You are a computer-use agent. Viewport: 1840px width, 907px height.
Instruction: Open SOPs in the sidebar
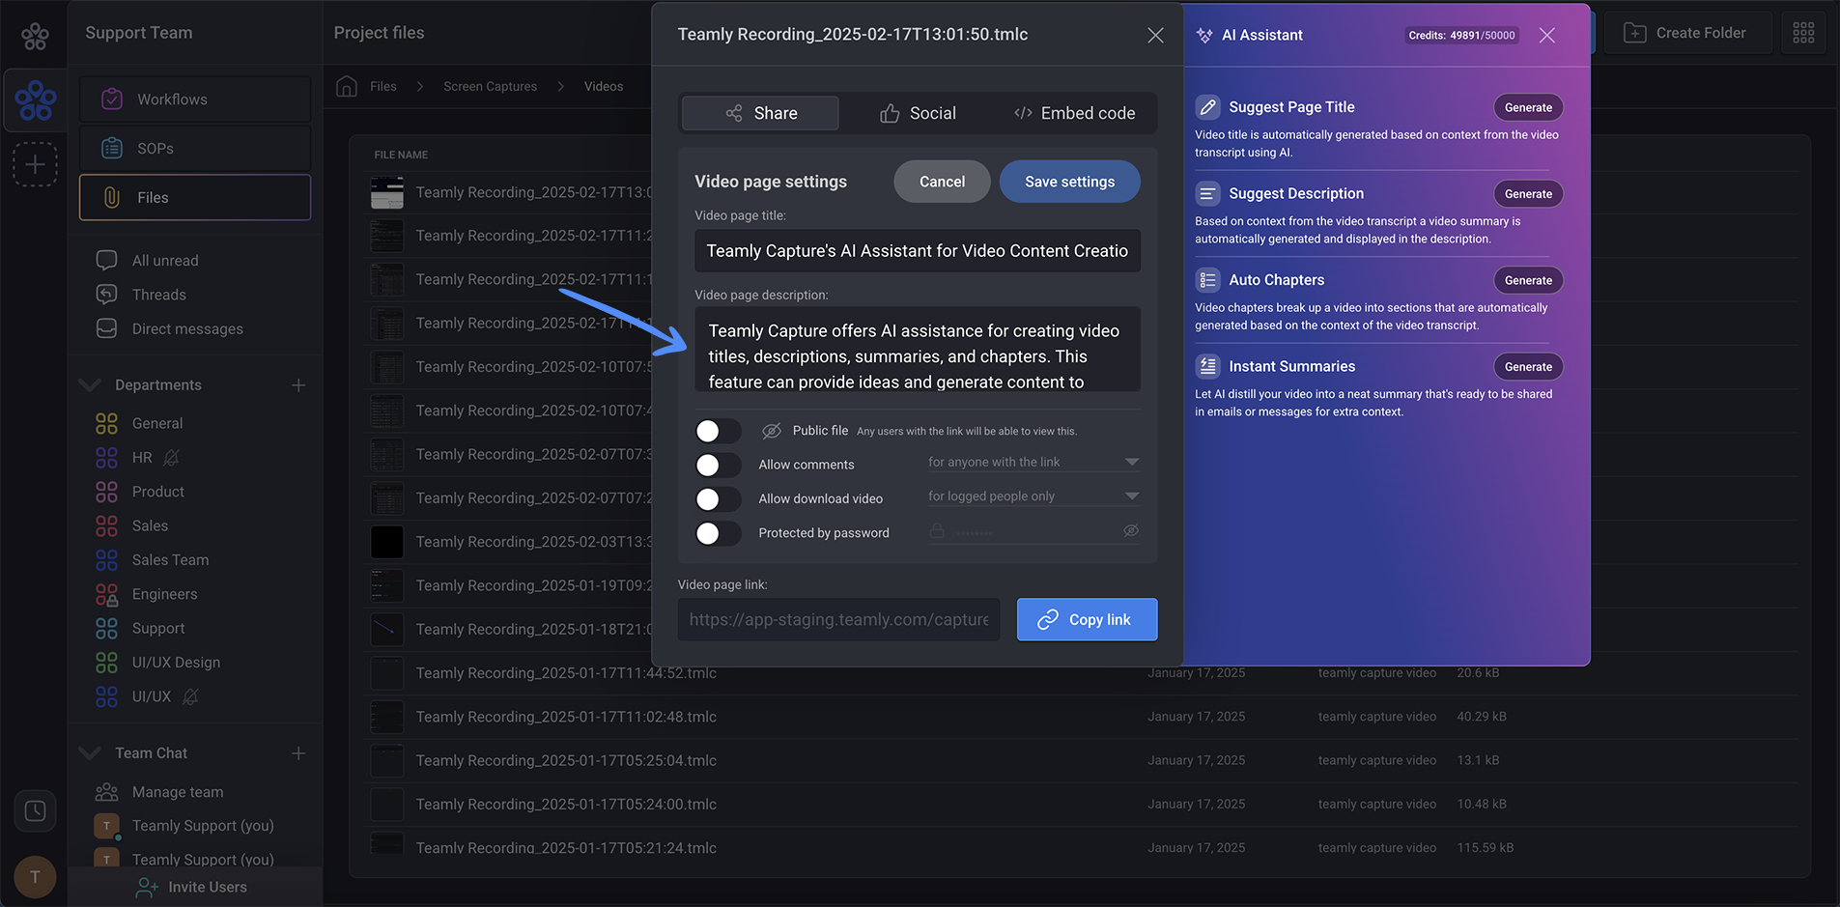[195, 149]
